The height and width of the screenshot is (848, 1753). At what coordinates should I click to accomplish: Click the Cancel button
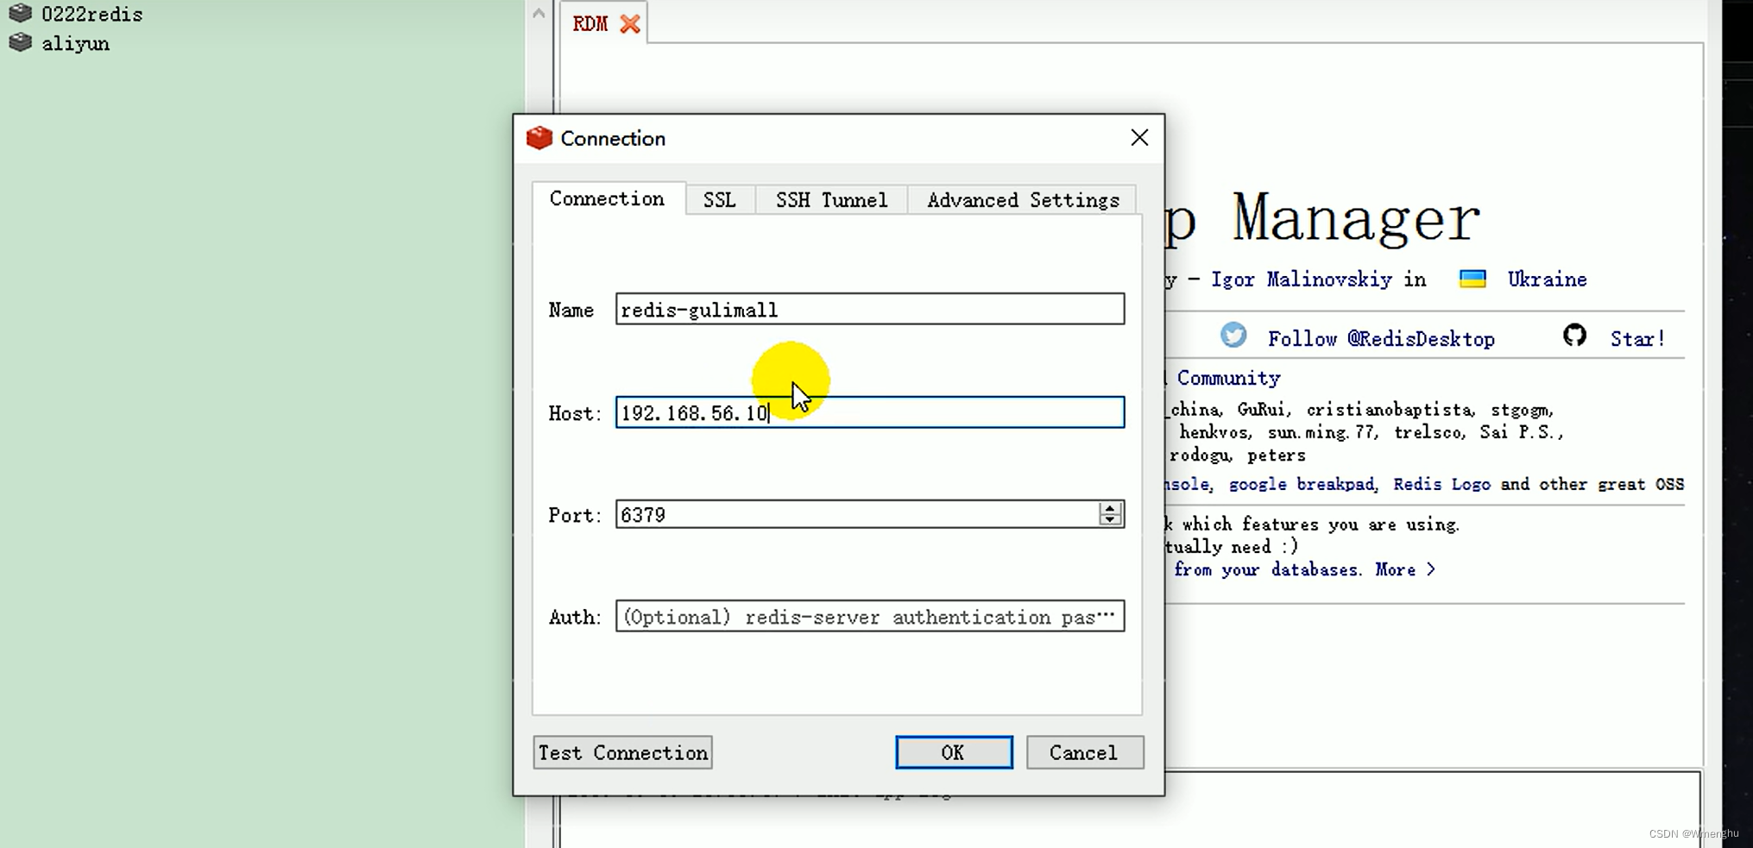click(1084, 752)
